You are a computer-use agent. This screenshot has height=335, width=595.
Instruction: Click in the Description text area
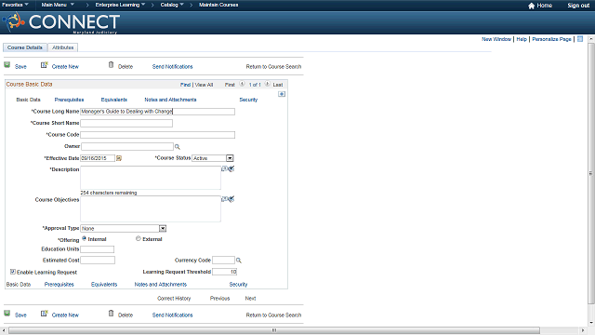pyautogui.click(x=151, y=178)
